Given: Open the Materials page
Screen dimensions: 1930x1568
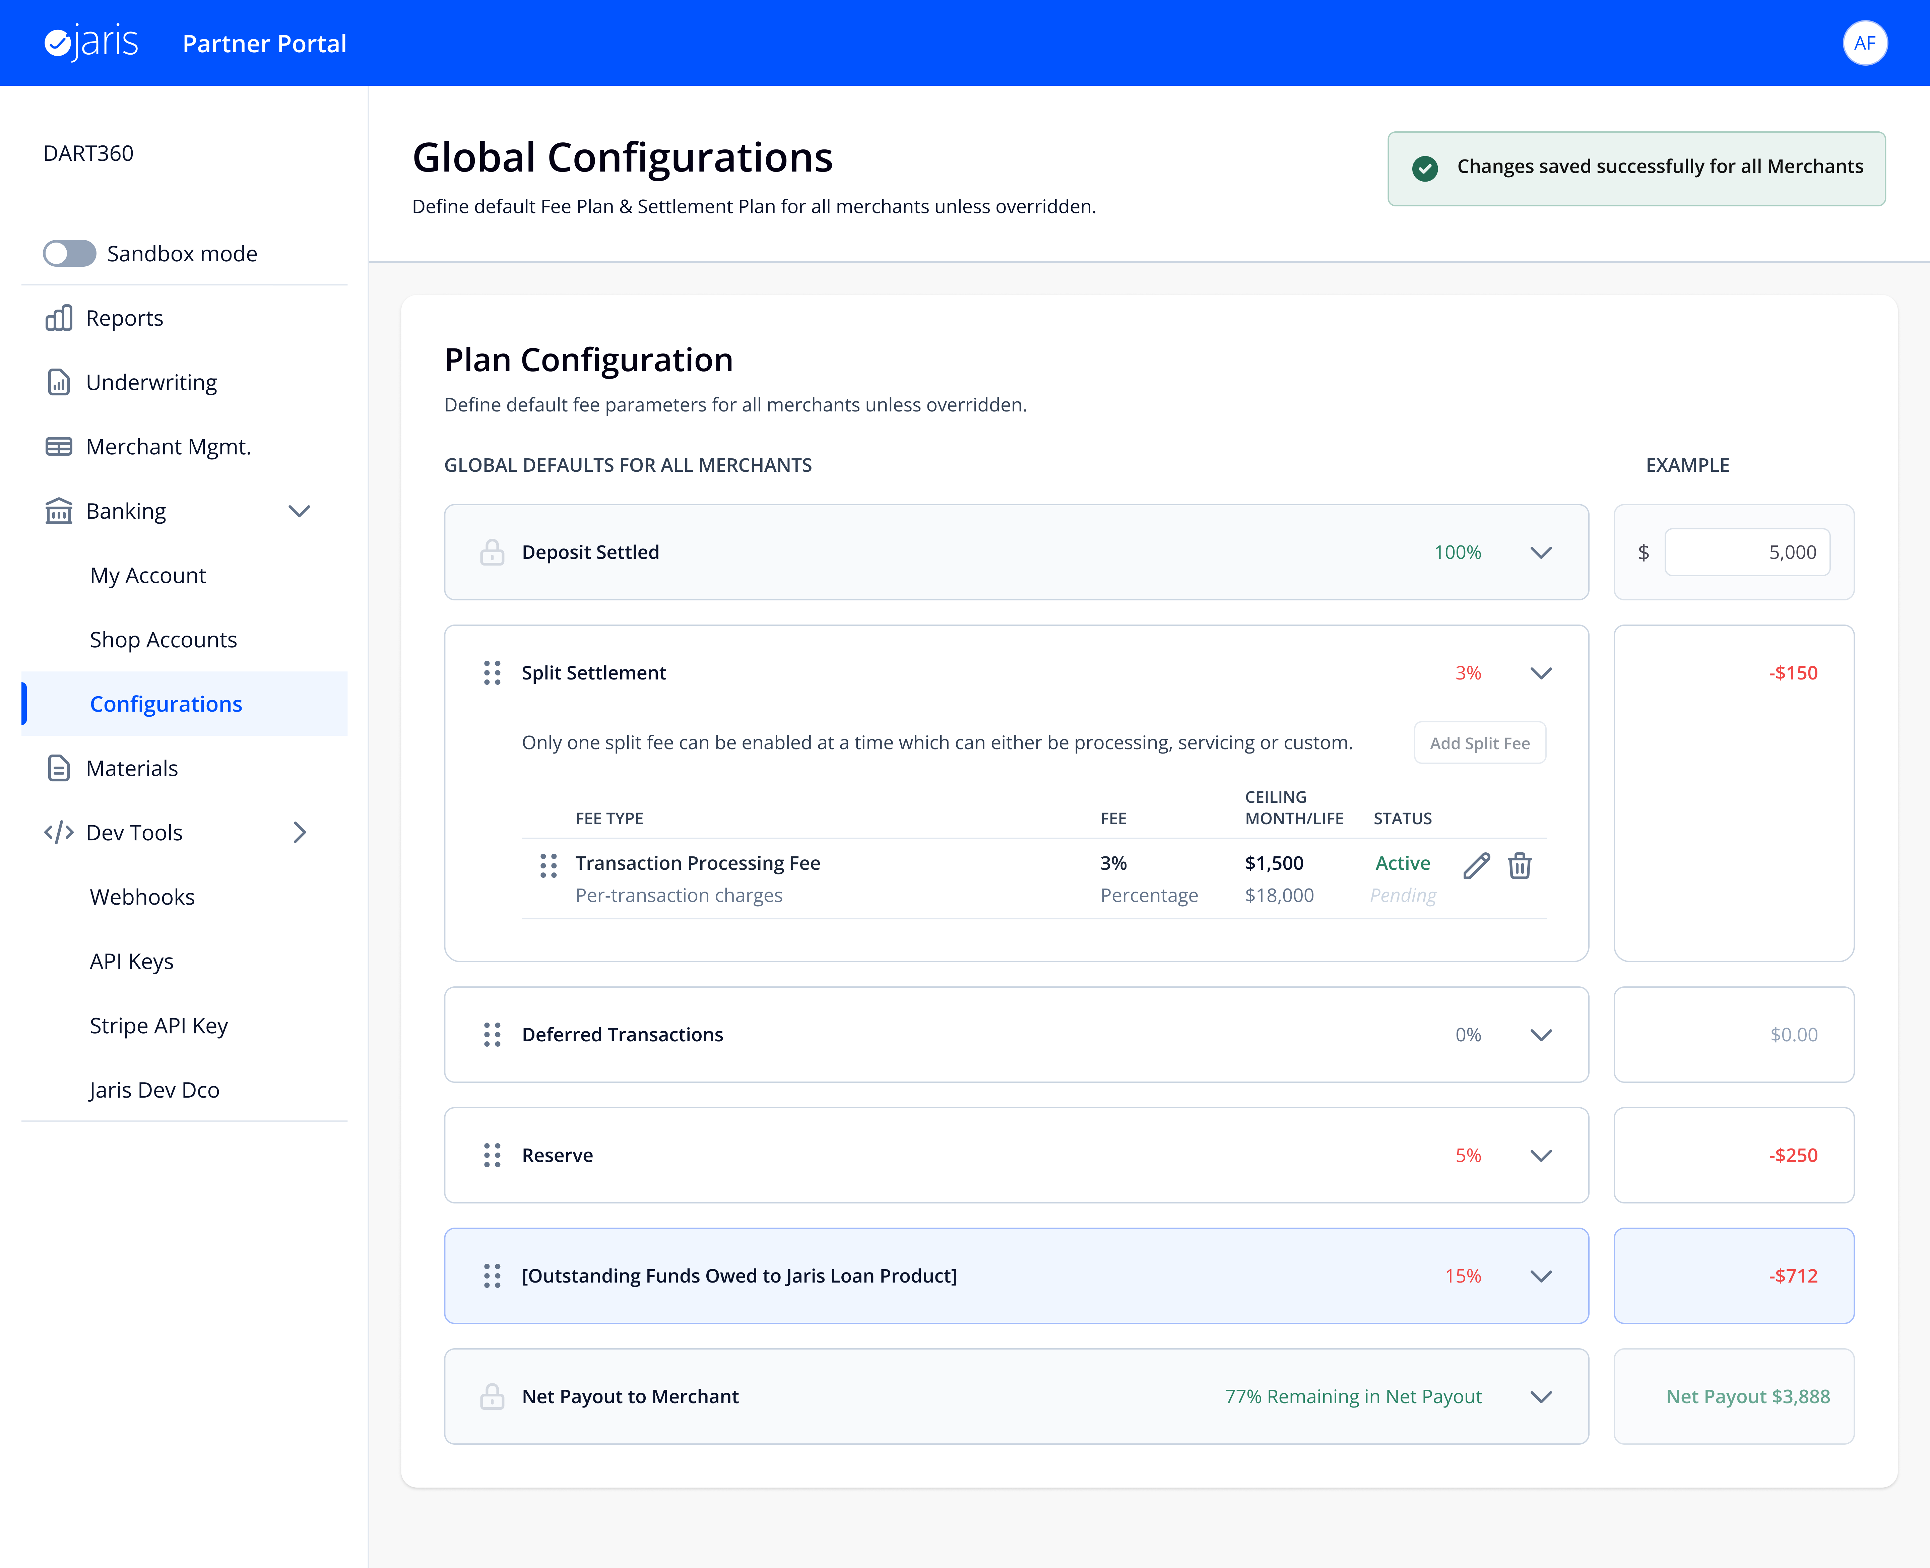Looking at the screenshot, I should point(132,769).
